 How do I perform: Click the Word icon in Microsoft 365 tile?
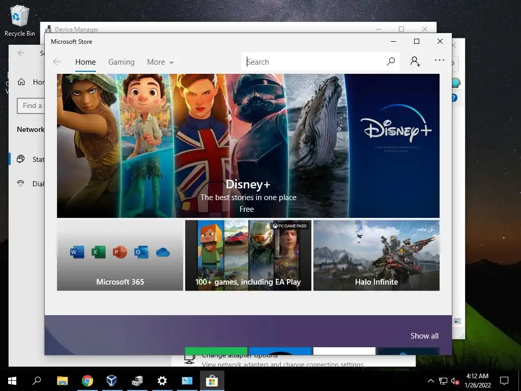click(77, 252)
